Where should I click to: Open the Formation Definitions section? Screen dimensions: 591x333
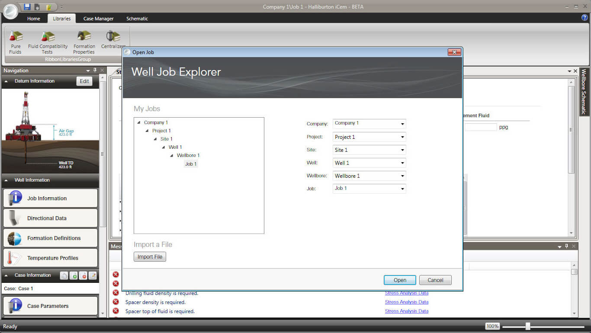click(x=51, y=238)
